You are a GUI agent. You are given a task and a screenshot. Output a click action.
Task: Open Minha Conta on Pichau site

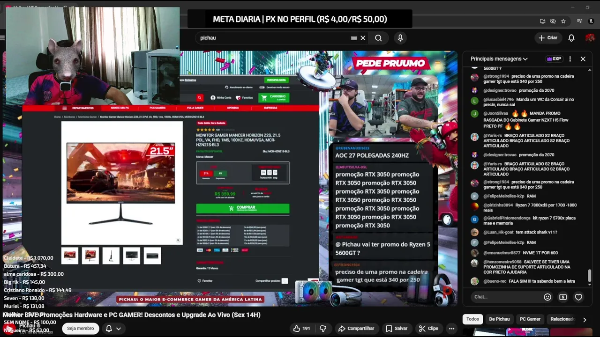point(221,98)
